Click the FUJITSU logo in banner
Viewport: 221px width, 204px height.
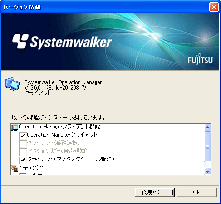(x=200, y=59)
